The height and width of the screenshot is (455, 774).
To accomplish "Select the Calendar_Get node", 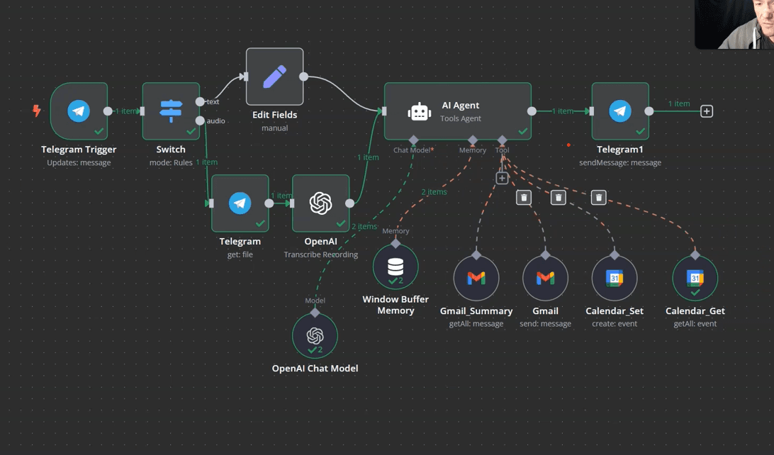I will click(x=695, y=278).
